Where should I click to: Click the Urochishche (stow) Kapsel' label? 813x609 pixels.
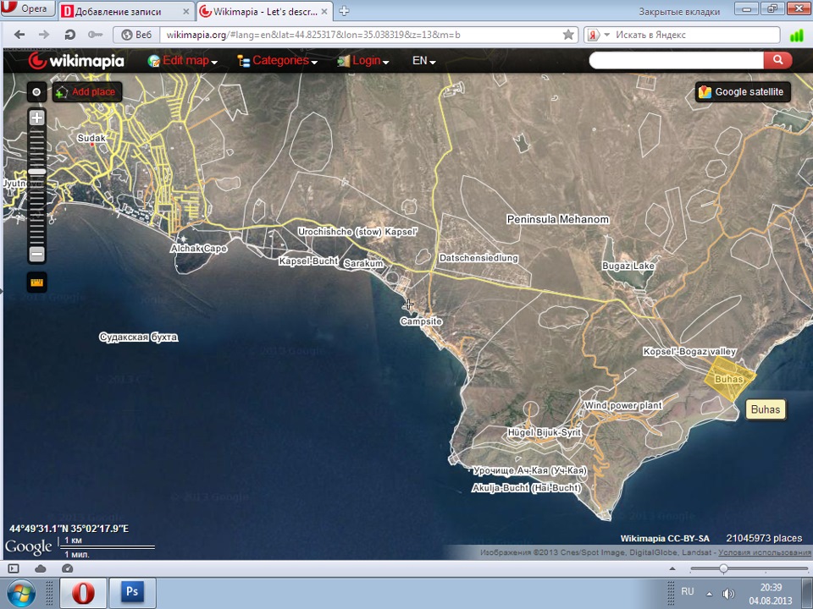click(x=357, y=232)
